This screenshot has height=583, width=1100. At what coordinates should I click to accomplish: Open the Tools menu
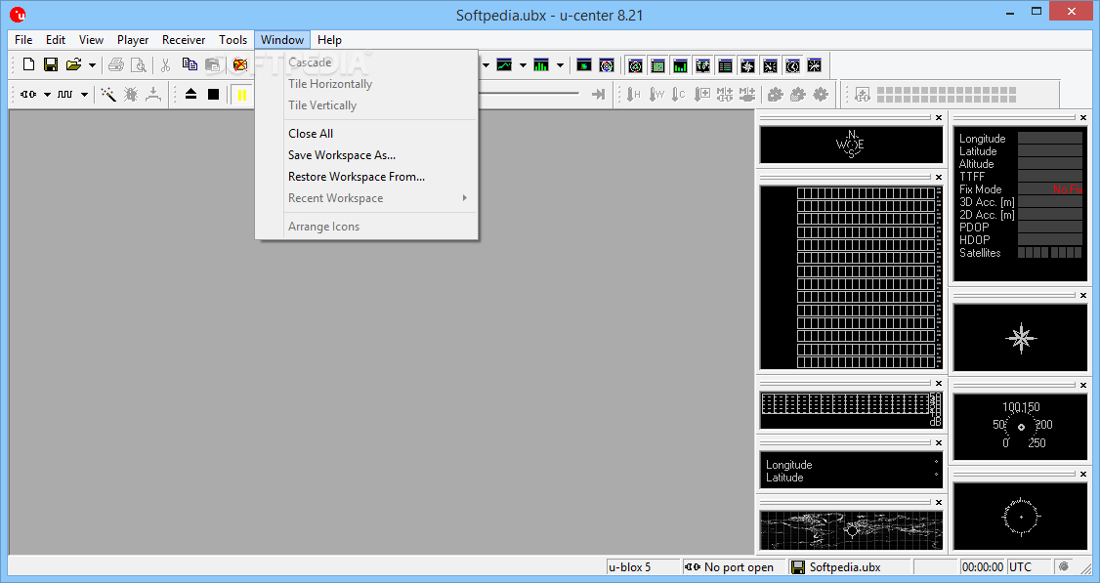233,40
